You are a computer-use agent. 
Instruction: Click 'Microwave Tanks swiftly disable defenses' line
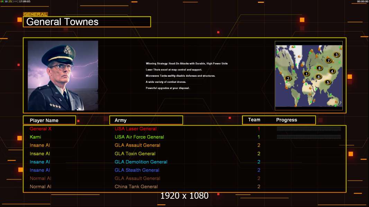pyautogui.click(x=180, y=76)
